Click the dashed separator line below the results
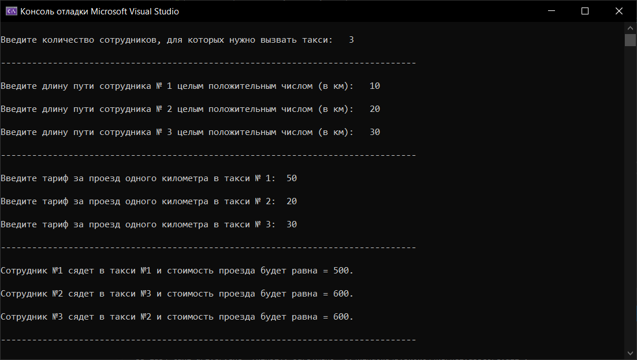 208,340
